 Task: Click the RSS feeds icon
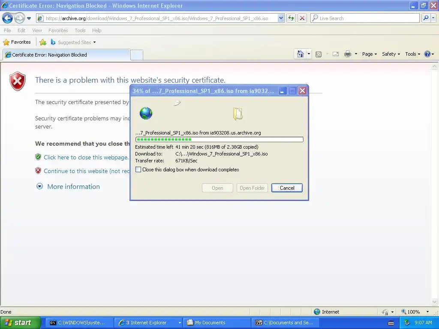(x=319, y=54)
